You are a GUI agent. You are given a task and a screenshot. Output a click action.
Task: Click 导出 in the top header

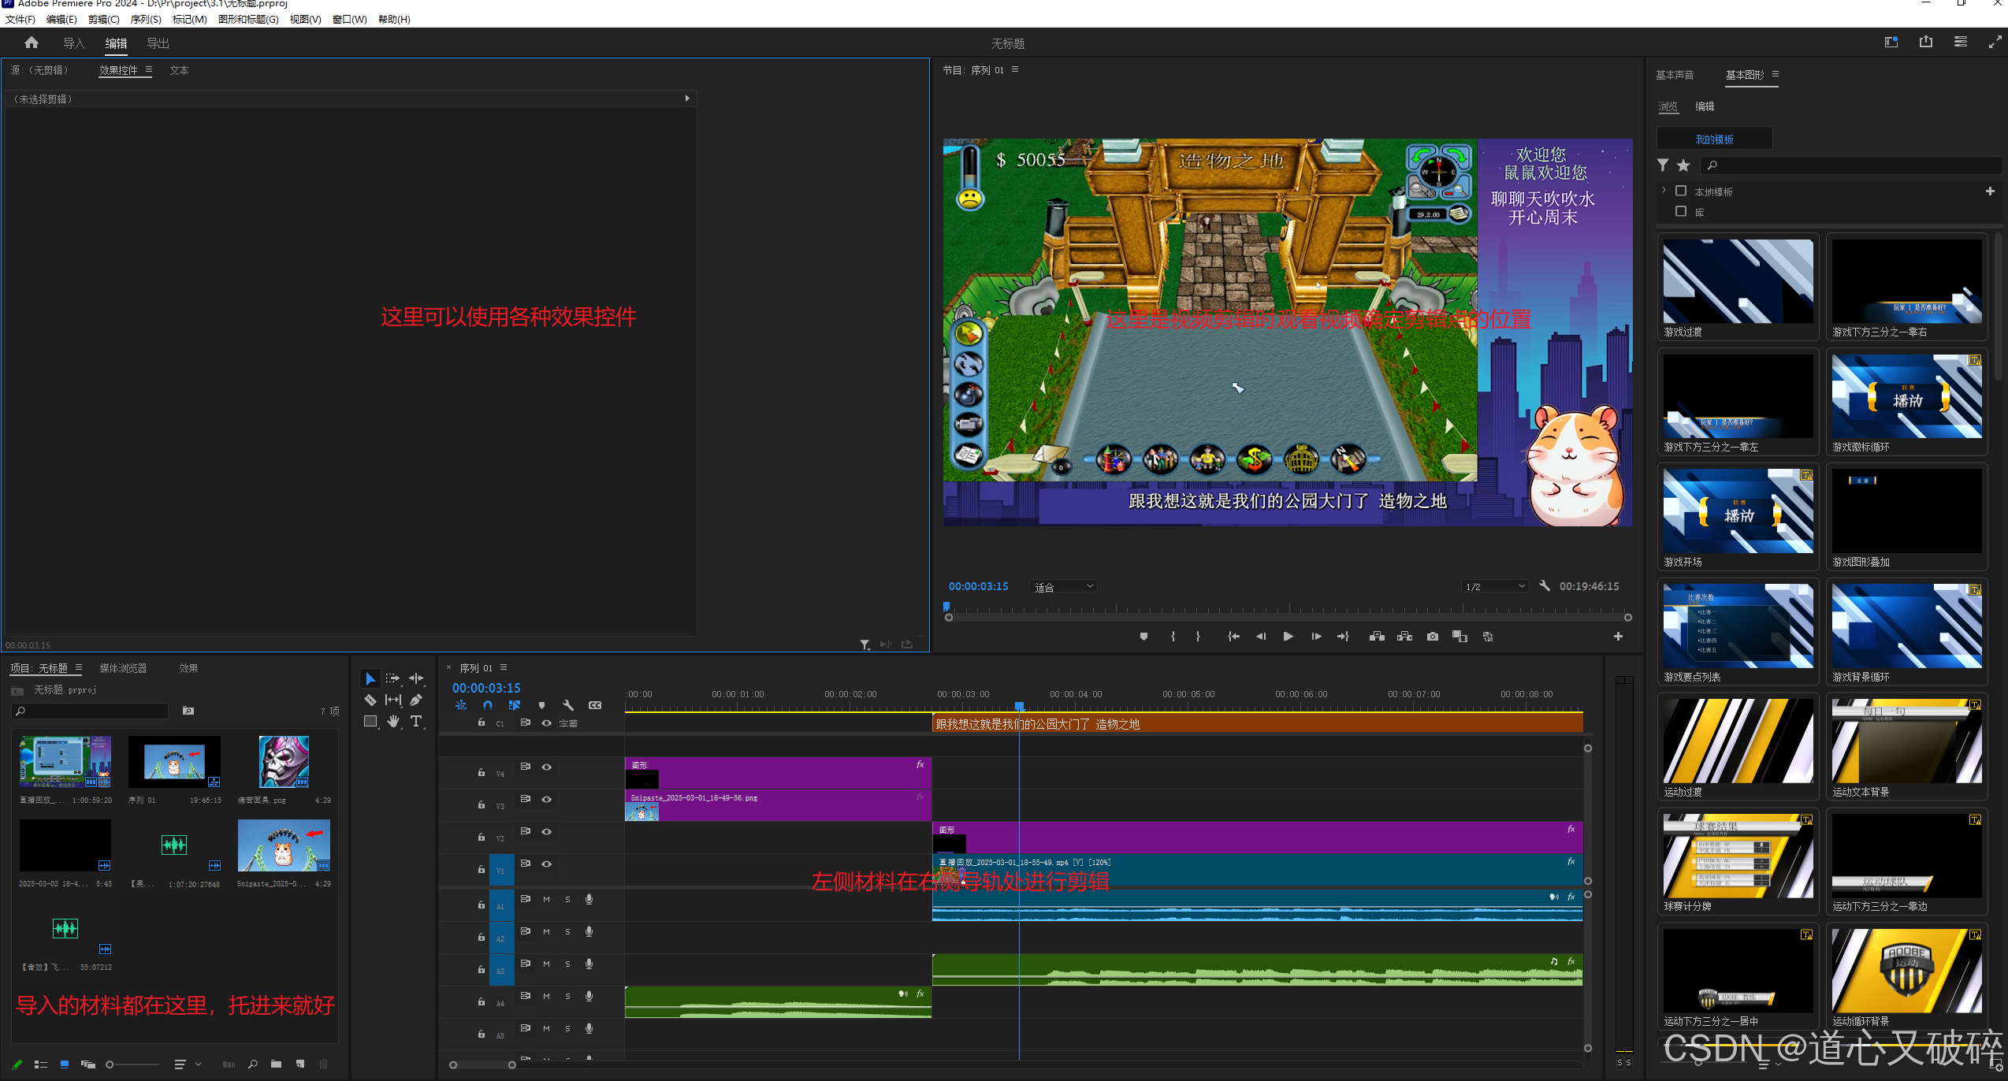coord(158,43)
